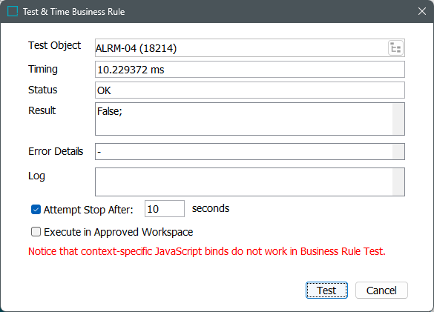
Task: Uncheck the Attempt Stop After checkbox
Action: point(36,210)
